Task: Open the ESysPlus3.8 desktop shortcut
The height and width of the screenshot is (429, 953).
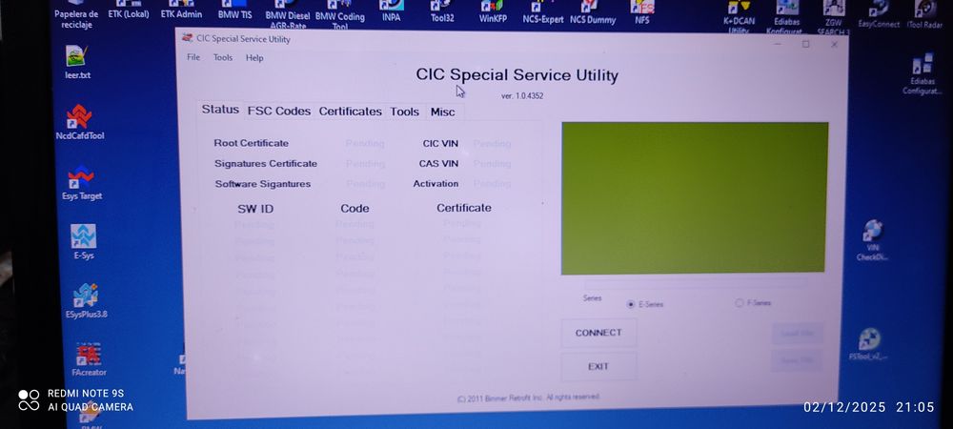Action: 86,301
